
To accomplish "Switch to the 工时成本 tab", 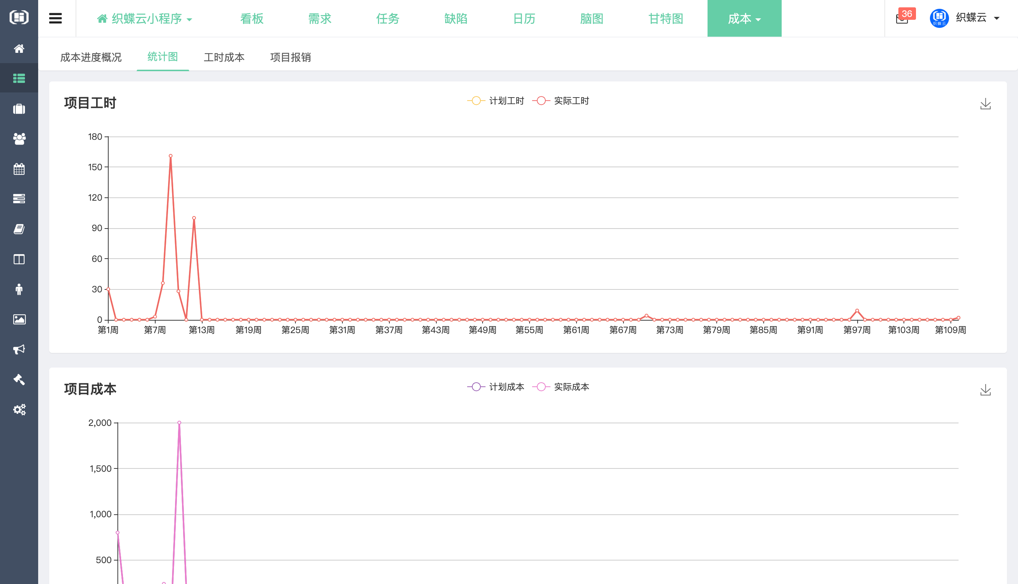I will click(x=224, y=57).
